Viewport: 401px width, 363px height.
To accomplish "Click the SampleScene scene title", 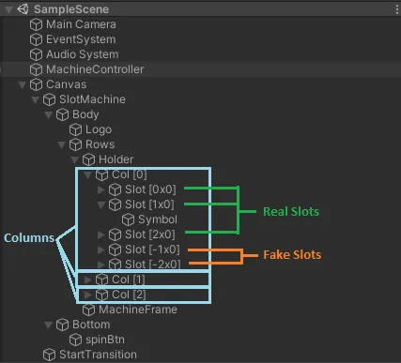I will pyautogui.click(x=71, y=9).
